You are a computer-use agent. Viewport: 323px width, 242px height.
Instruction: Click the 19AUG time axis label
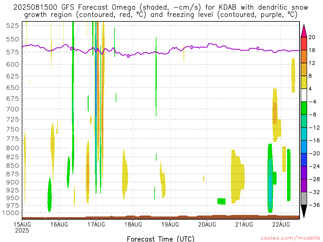click(170, 224)
